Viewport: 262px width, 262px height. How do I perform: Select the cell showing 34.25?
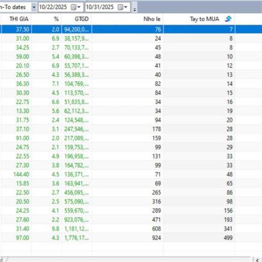point(23,48)
